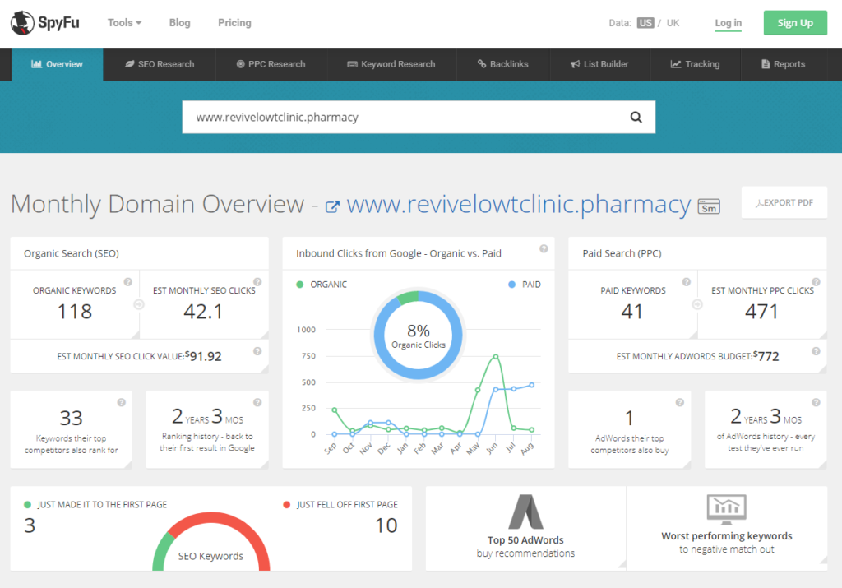Open the Pricing page

234,22
